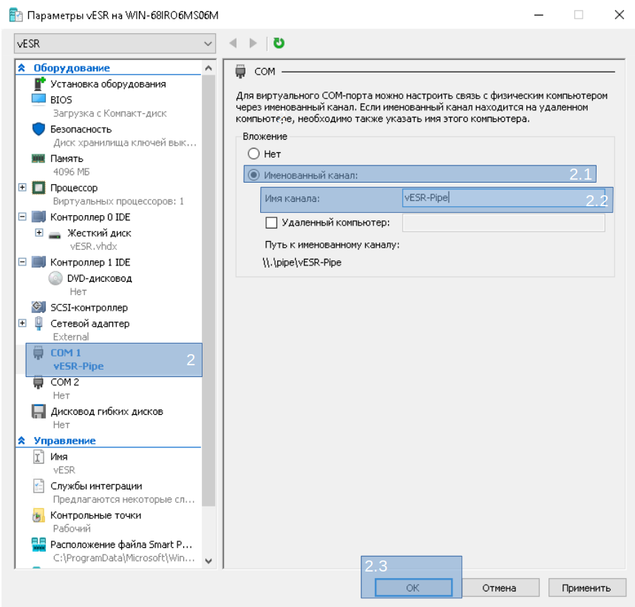The width and height of the screenshot is (635, 607).
Task: Click the DVD drive disc icon
Action: click(55, 279)
